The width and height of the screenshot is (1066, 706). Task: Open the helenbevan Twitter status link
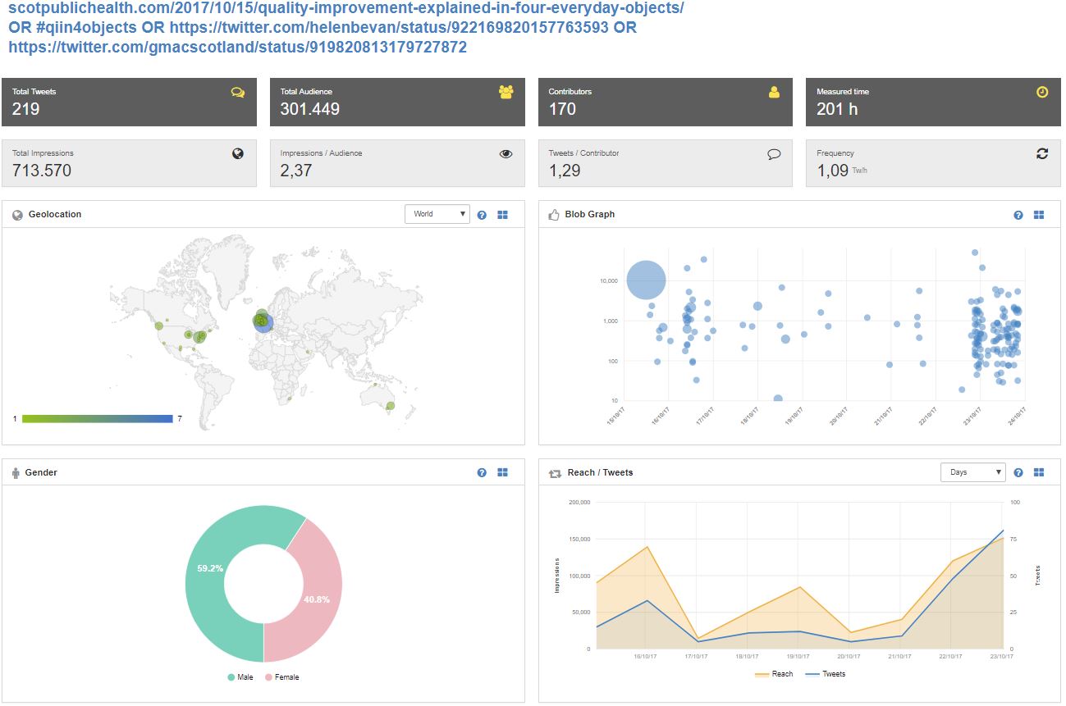tap(402, 28)
